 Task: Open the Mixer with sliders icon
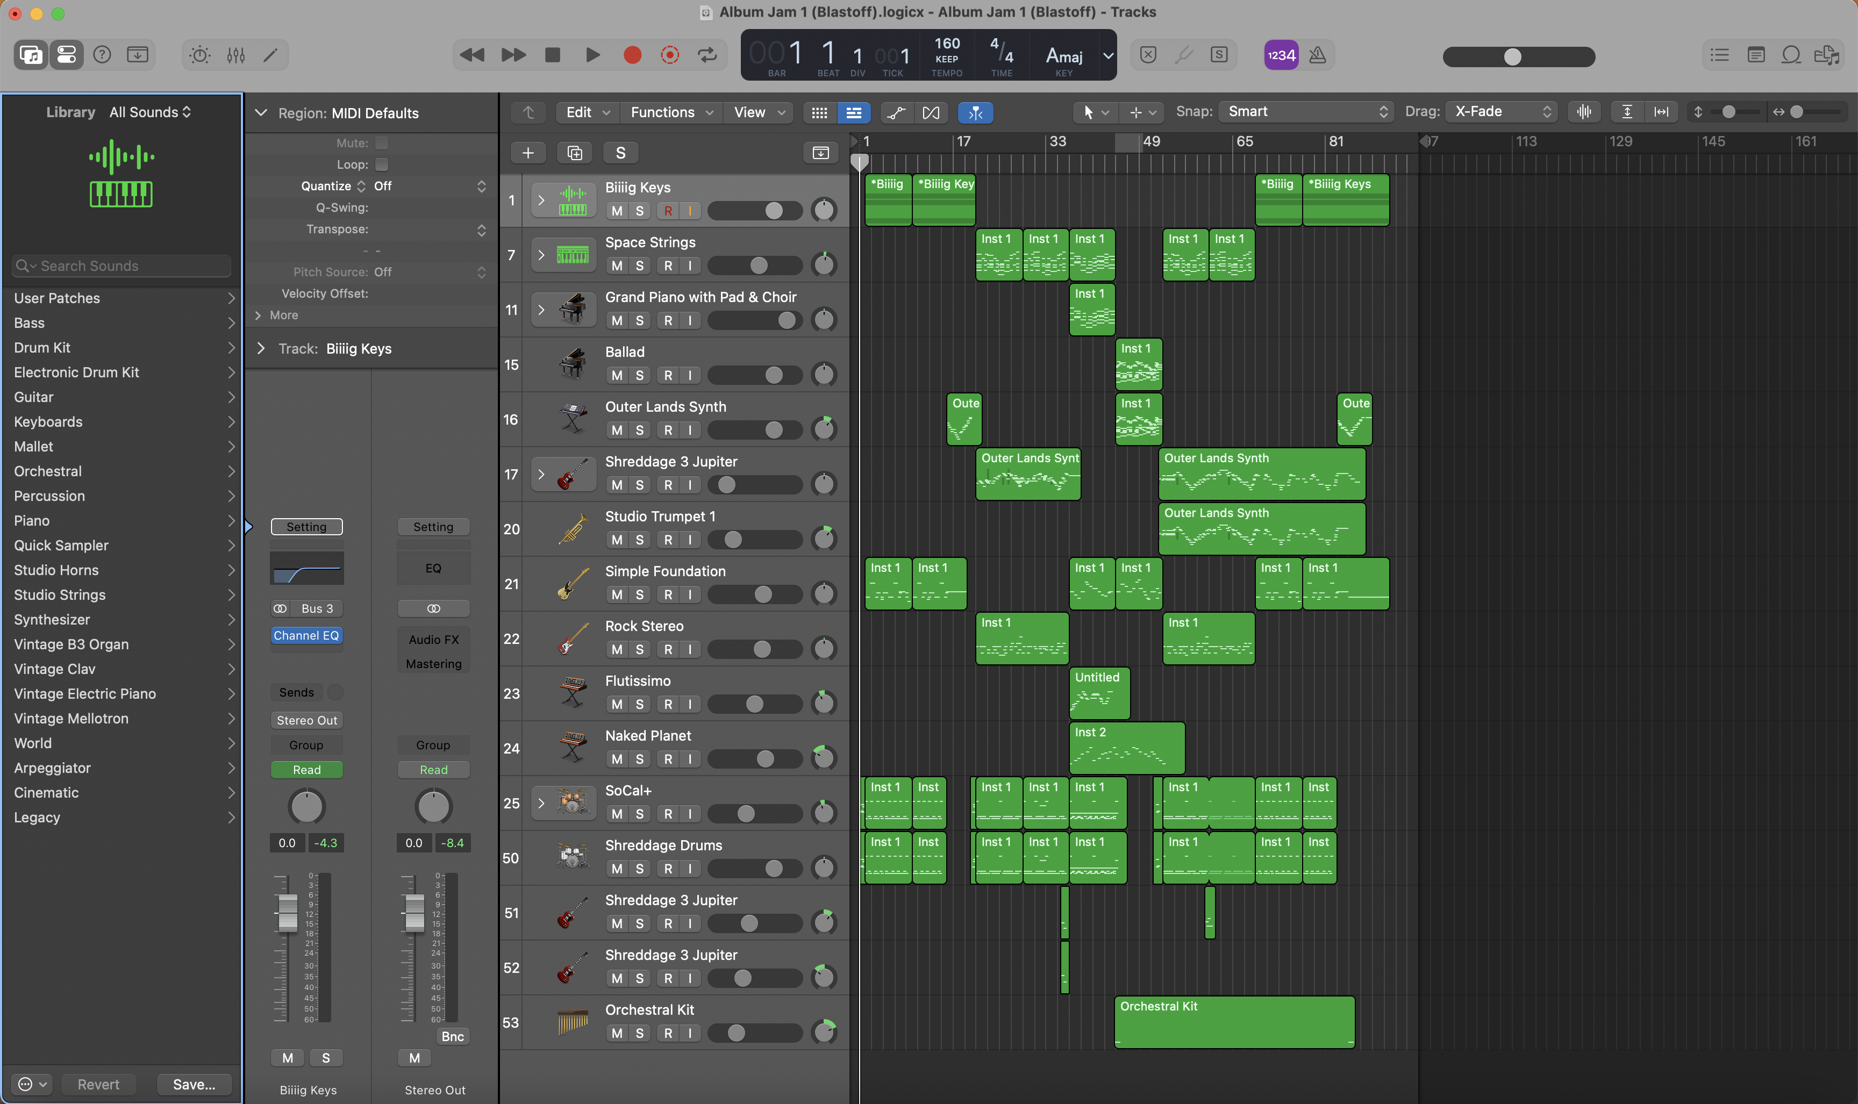[x=236, y=55]
